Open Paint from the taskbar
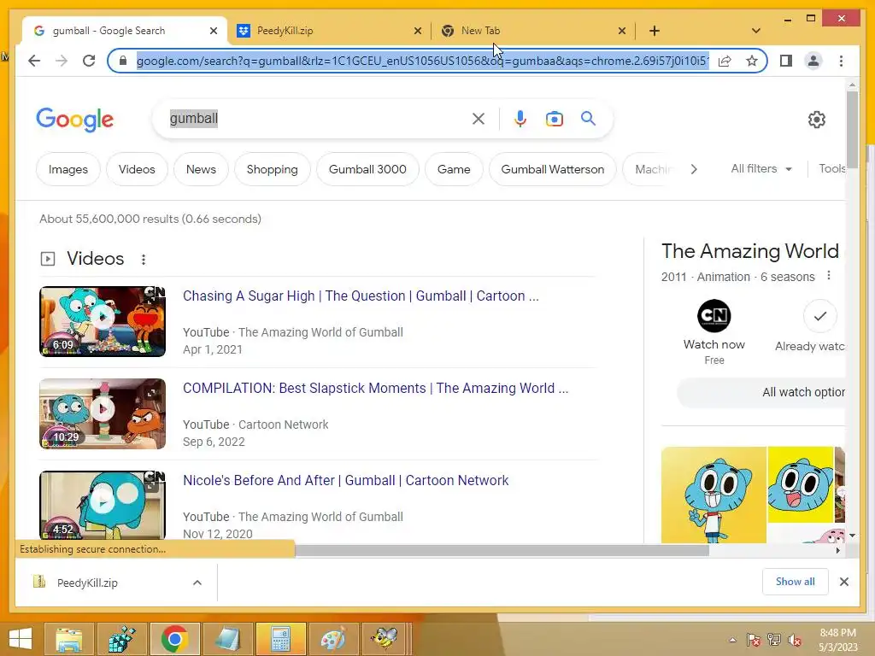This screenshot has height=656, width=875. pyautogui.click(x=332, y=639)
